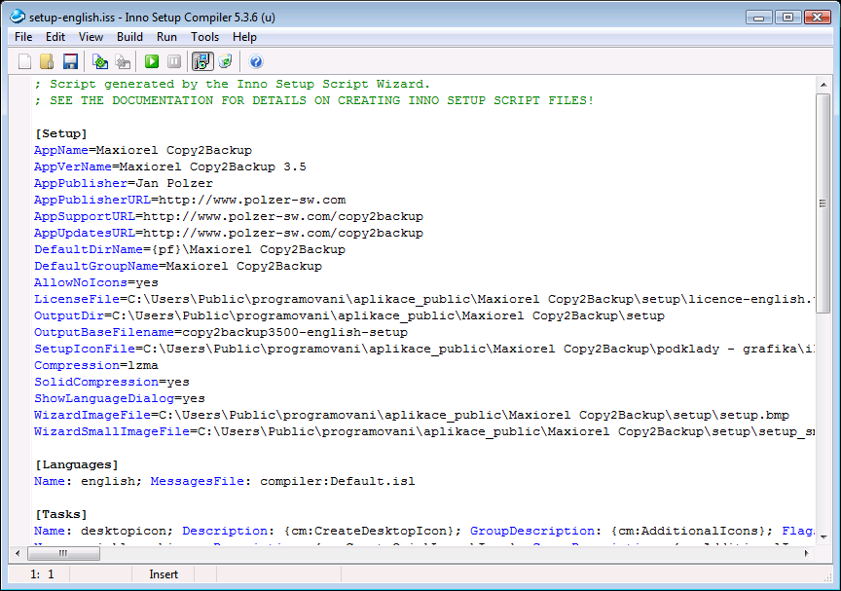This screenshot has height=591, width=841.
Task: Click the "[Languages]" section header
Action: click(x=77, y=464)
